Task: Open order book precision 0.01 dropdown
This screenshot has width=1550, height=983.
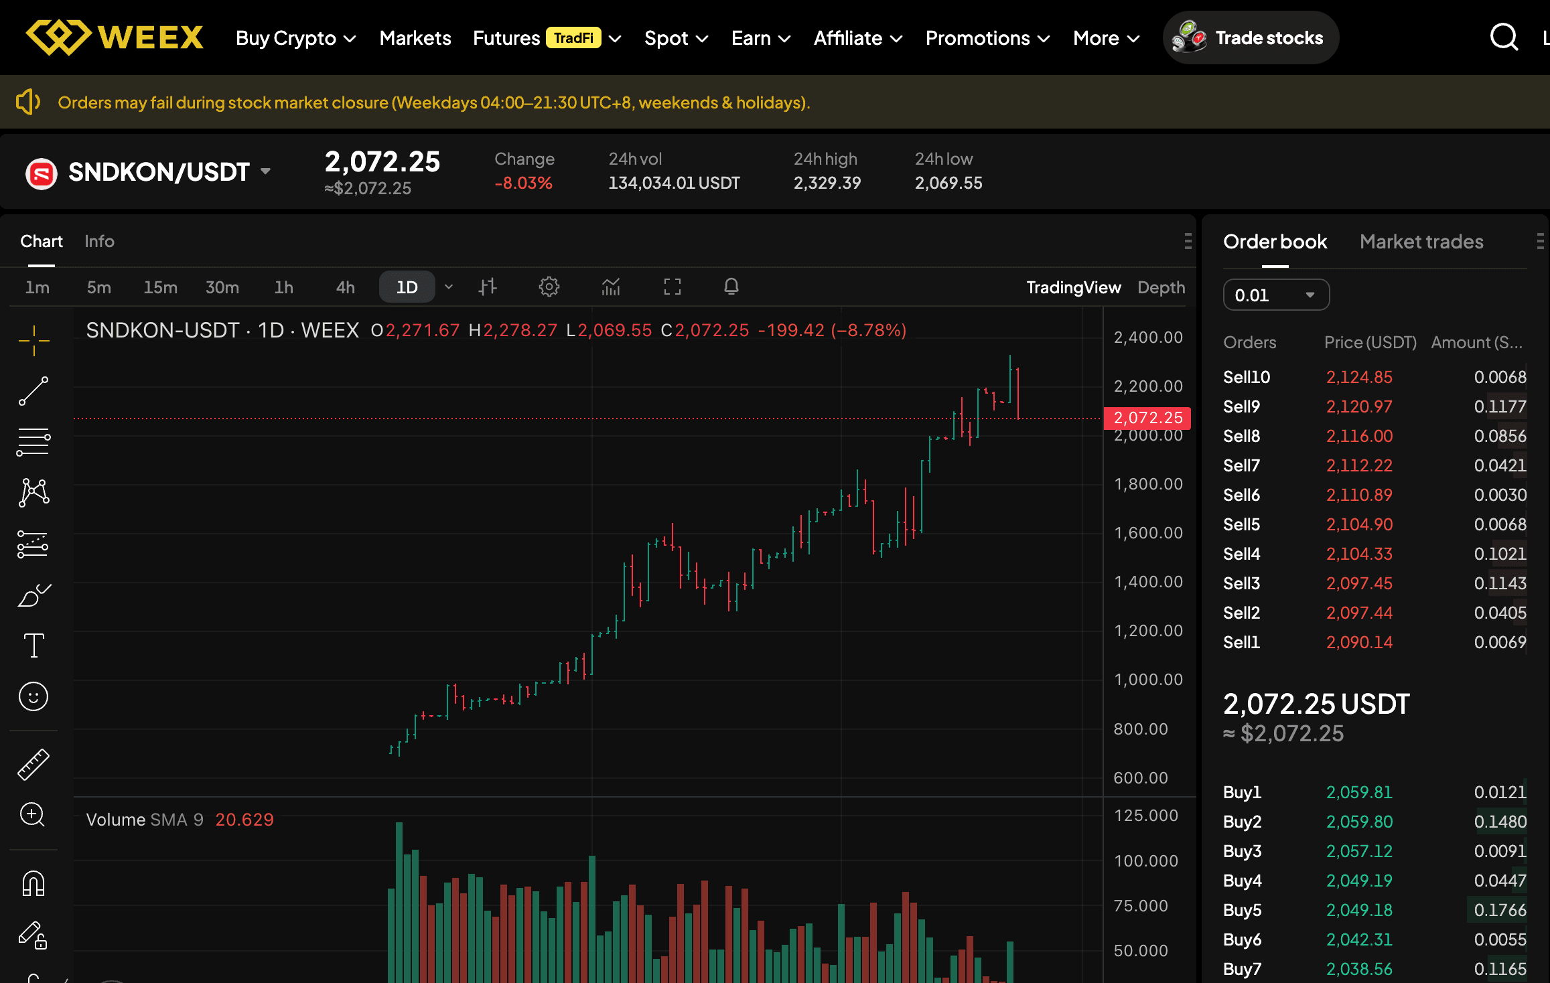Action: [x=1276, y=295]
